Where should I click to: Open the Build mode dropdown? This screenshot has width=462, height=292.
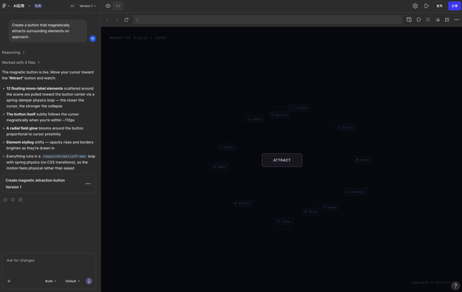[x=50, y=281]
